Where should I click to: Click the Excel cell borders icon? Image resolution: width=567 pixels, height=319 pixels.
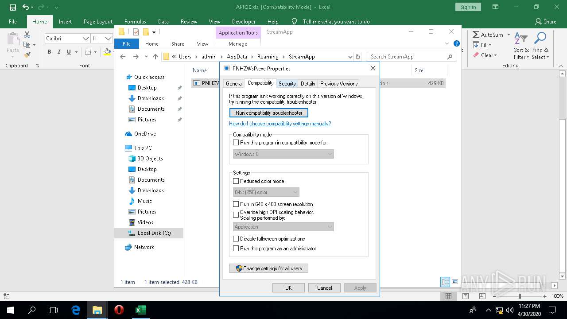[88, 52]
